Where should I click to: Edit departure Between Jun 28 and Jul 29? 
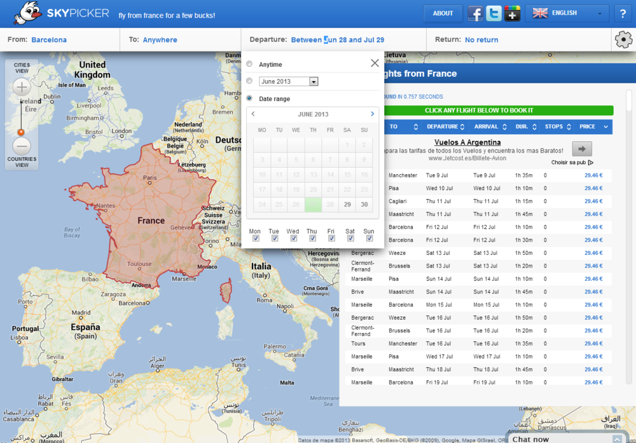pyautogui.click(x=338, y=39)
